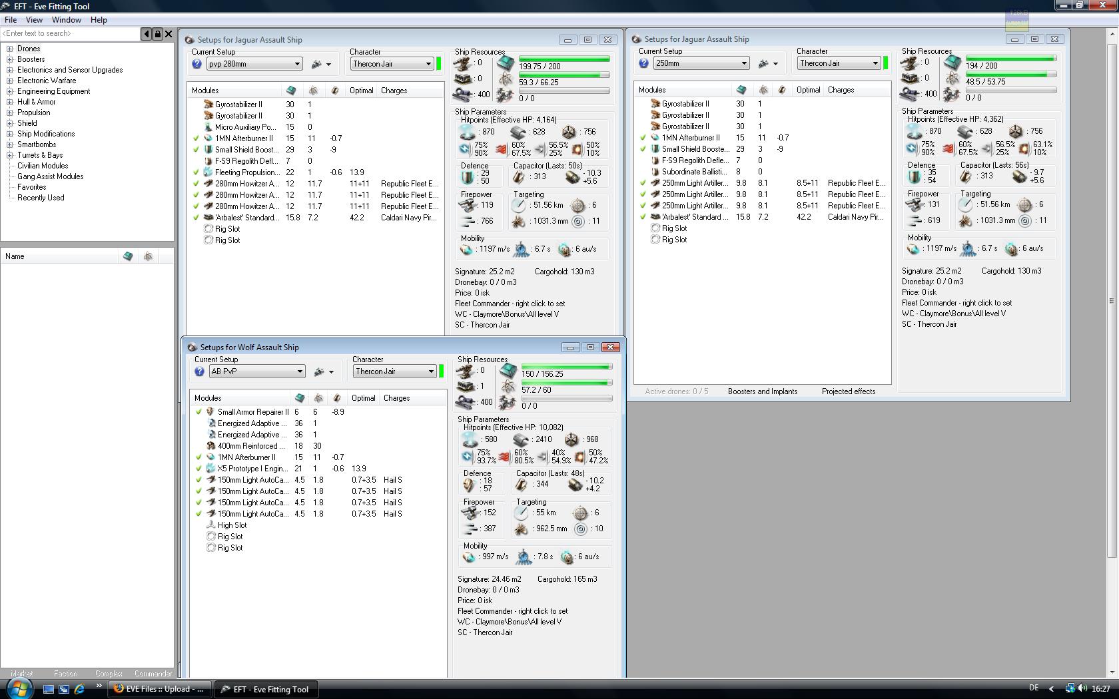The image size is (1119, 699).
Task: Click the back arrow icon beside the search box
Action: (x=147, y=34)
